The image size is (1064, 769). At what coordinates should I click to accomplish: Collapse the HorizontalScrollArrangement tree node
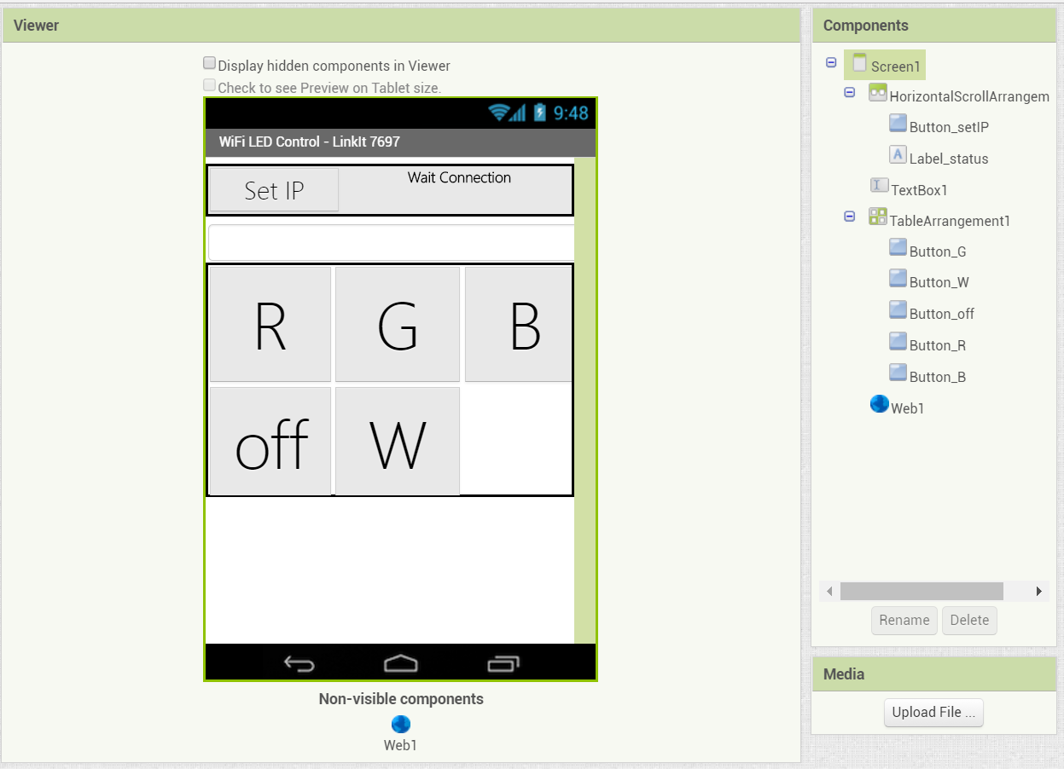pyautogui.click(x=849, y=92)
